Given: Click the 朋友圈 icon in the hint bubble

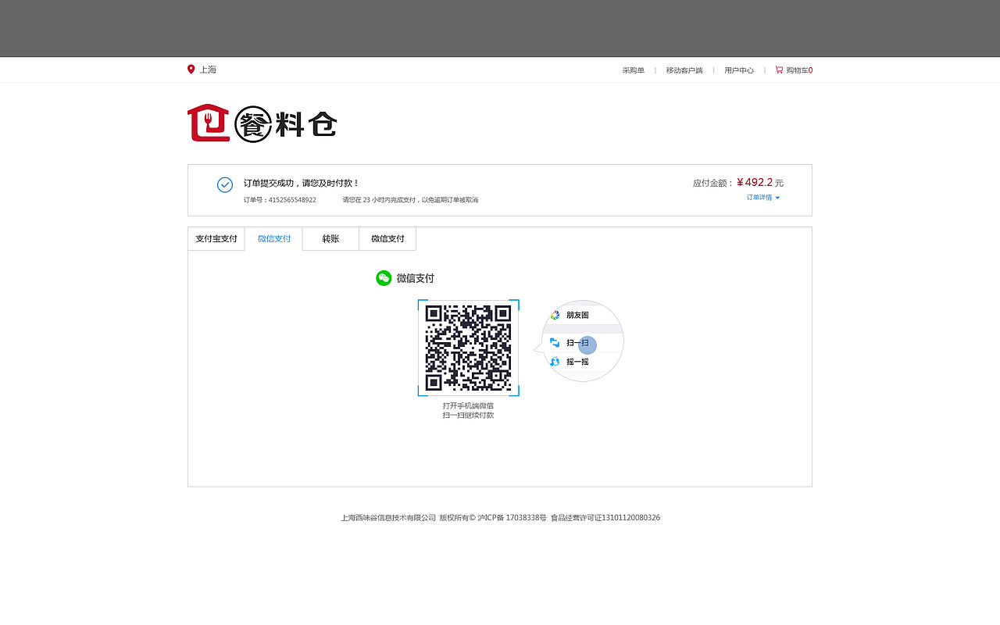Looking at the screenshot, I should click(x=555, y=315).
